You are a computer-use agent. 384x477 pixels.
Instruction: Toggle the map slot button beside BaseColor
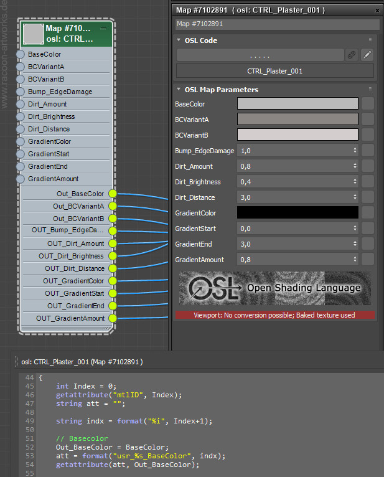368,104
